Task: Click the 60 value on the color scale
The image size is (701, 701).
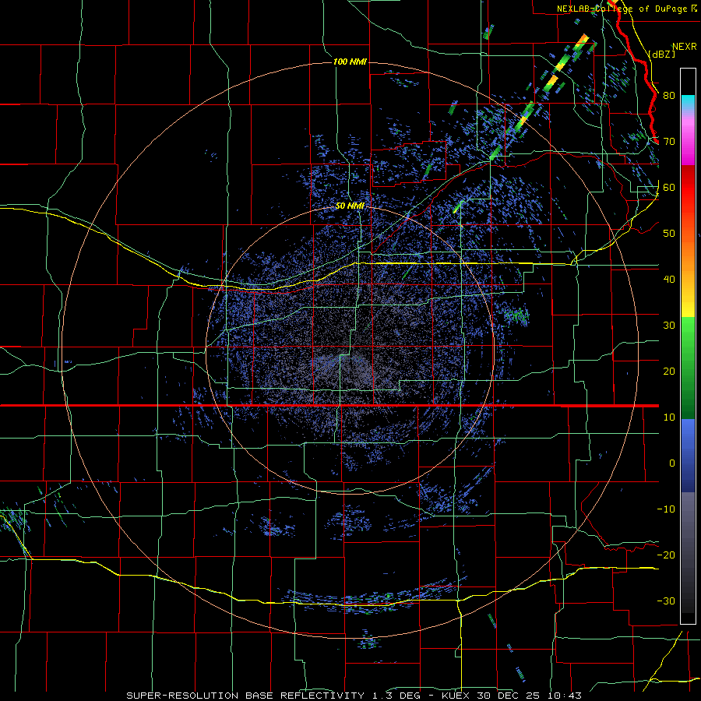Action: 669,187
